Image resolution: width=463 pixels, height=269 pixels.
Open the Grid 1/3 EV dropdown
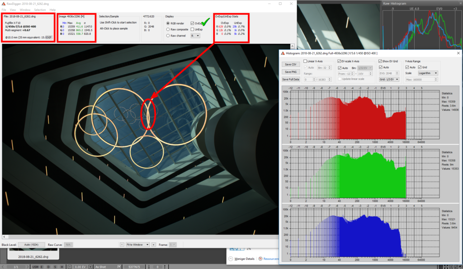389,79
